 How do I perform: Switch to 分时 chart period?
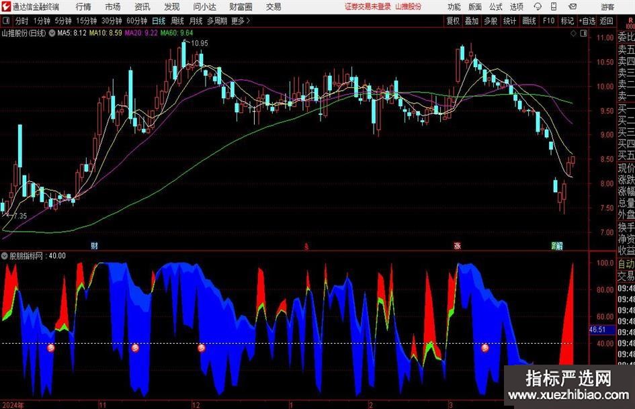coord(22,21)
